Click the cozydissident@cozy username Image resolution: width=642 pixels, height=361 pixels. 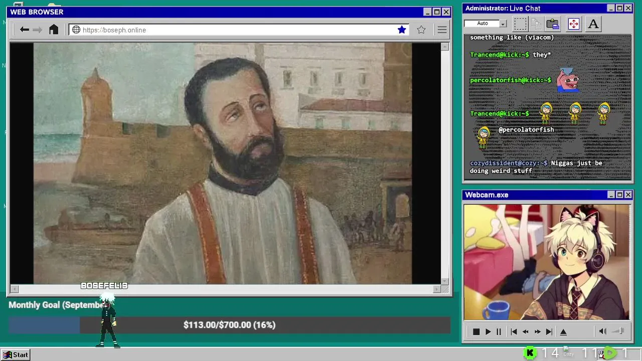509,163
